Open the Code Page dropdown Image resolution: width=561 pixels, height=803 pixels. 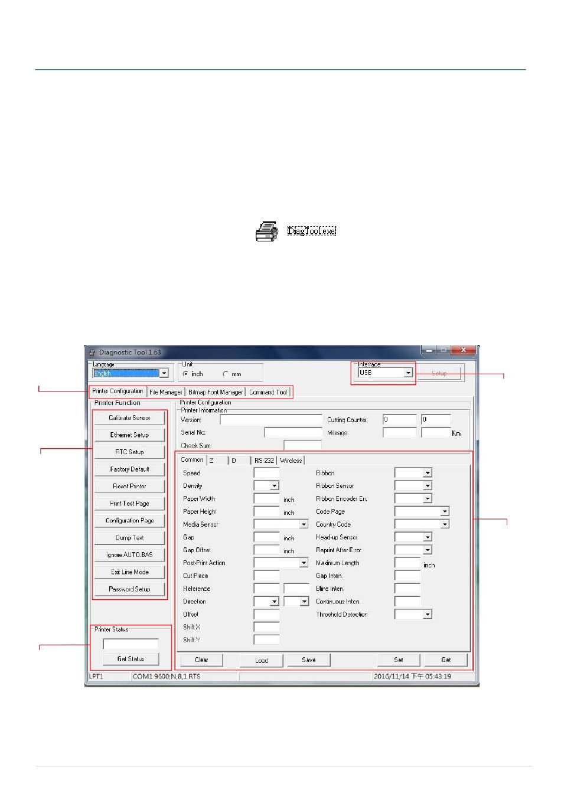pyautogui.click(x=445, y=511)
